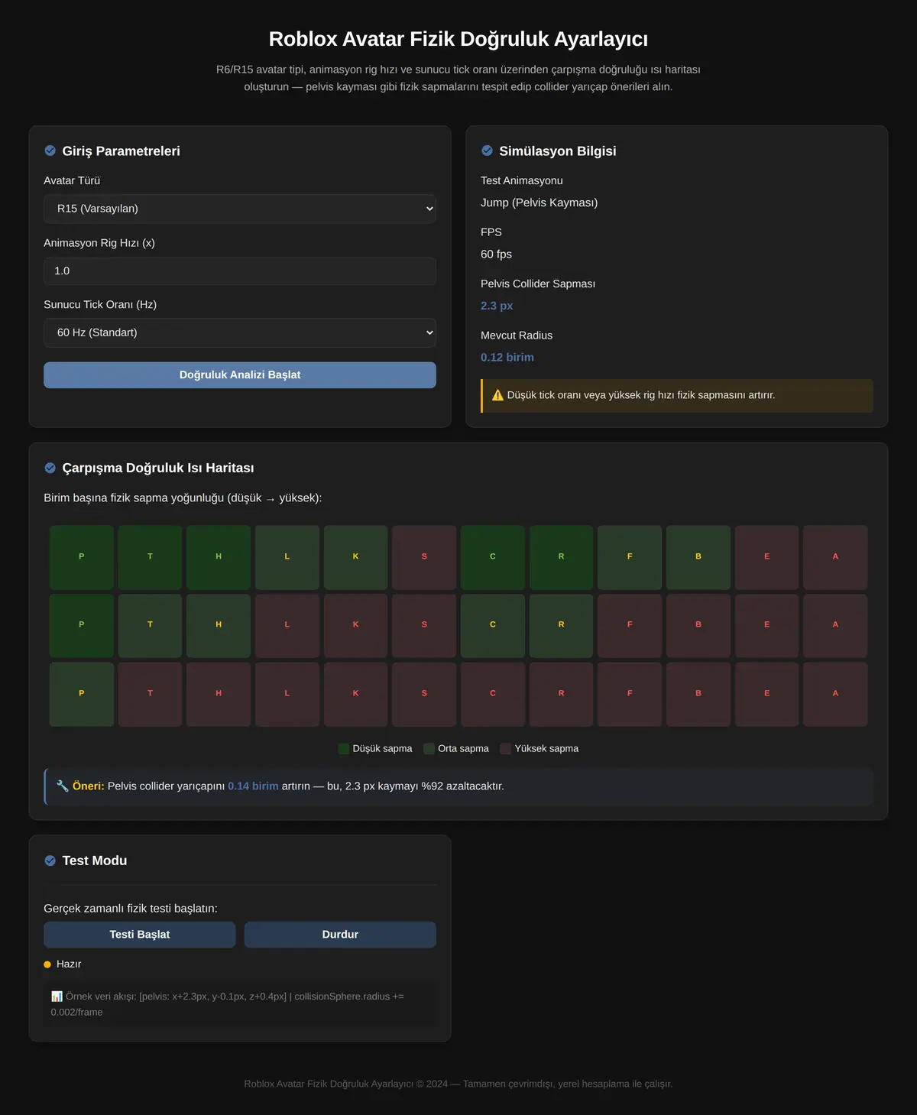
Task: Open the Avatar Türü dropdown
Action: (x=240, y=209)
